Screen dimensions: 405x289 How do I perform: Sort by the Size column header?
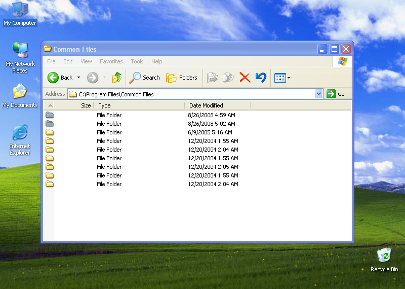coord(73,105)
